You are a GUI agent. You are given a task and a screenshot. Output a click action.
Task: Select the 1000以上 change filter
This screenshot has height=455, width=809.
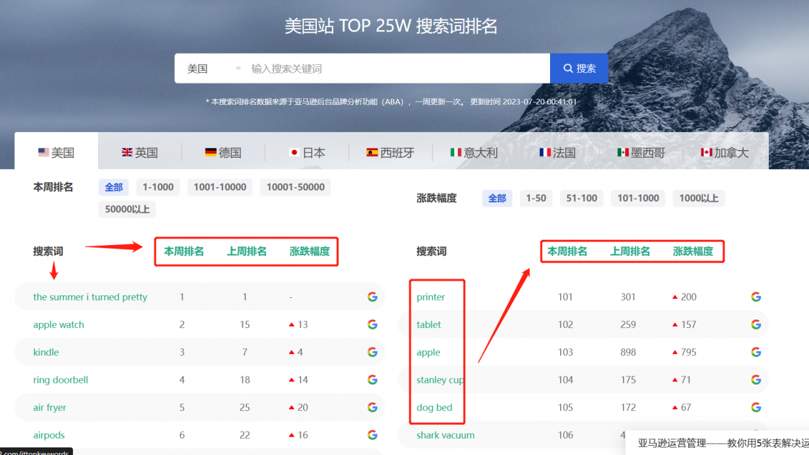click(698, 198)
